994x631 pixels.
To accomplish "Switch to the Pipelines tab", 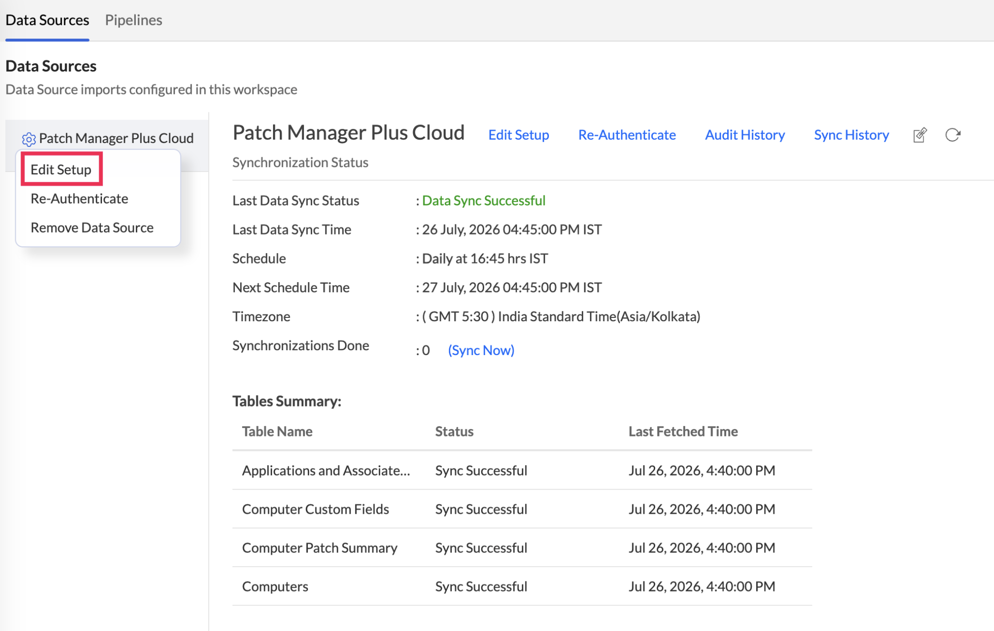I will pyautogui.click(x=133, y=20).
